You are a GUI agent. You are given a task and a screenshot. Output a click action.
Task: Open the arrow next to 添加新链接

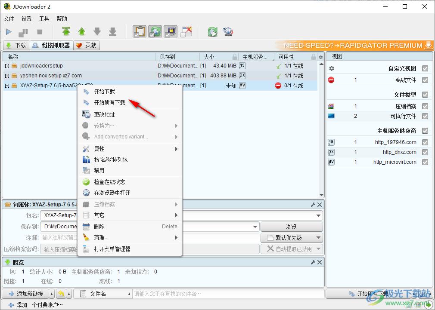pyautogui.click(x=52, y=294)
